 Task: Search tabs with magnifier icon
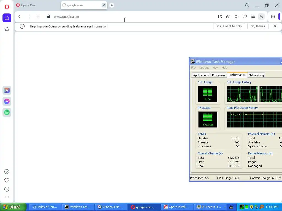247,5
